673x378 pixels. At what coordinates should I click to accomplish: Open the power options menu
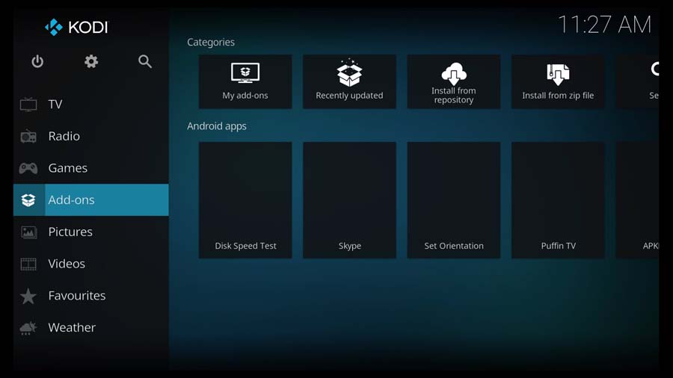(37, 61)
